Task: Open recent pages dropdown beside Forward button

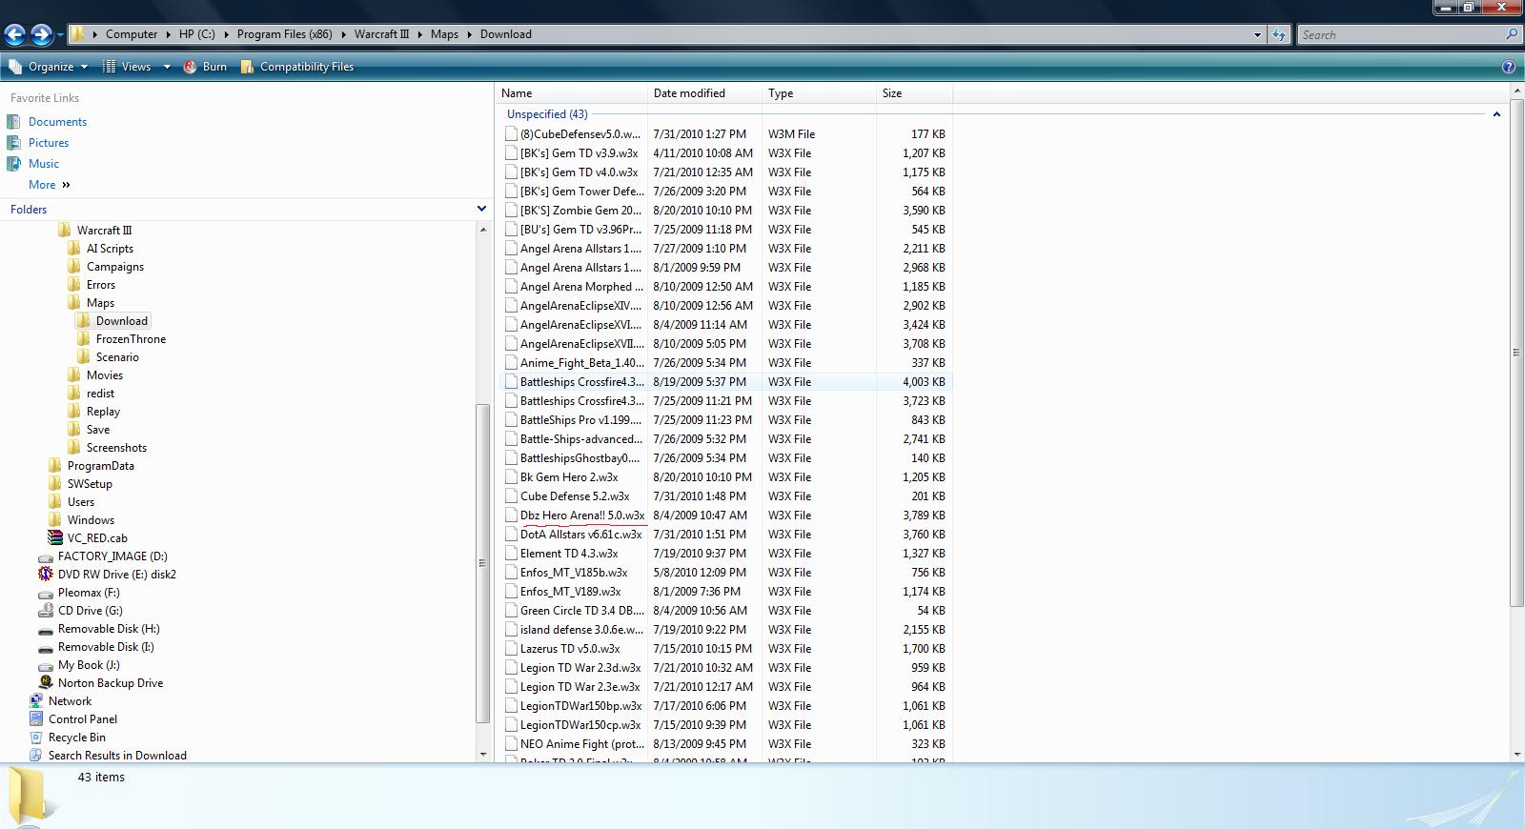Action: (x=60, y=35)
